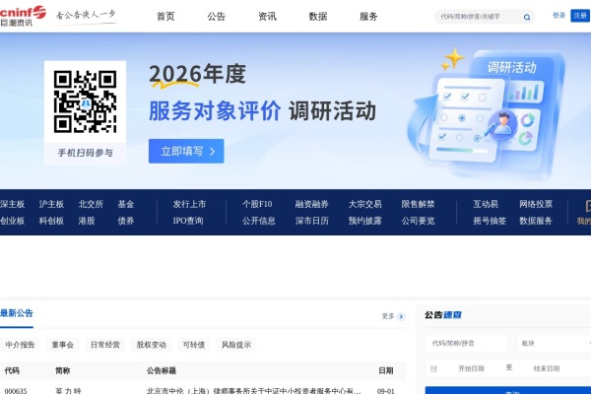Image resolution: width=591 pixels, height=394 pixels.
Task: Open the 债券 link
Action: 126,221
